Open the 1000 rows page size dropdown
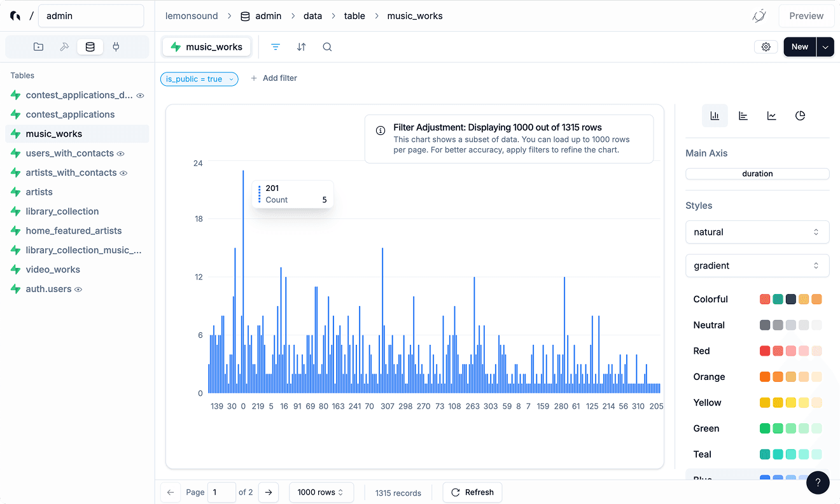 pos(321,493)
